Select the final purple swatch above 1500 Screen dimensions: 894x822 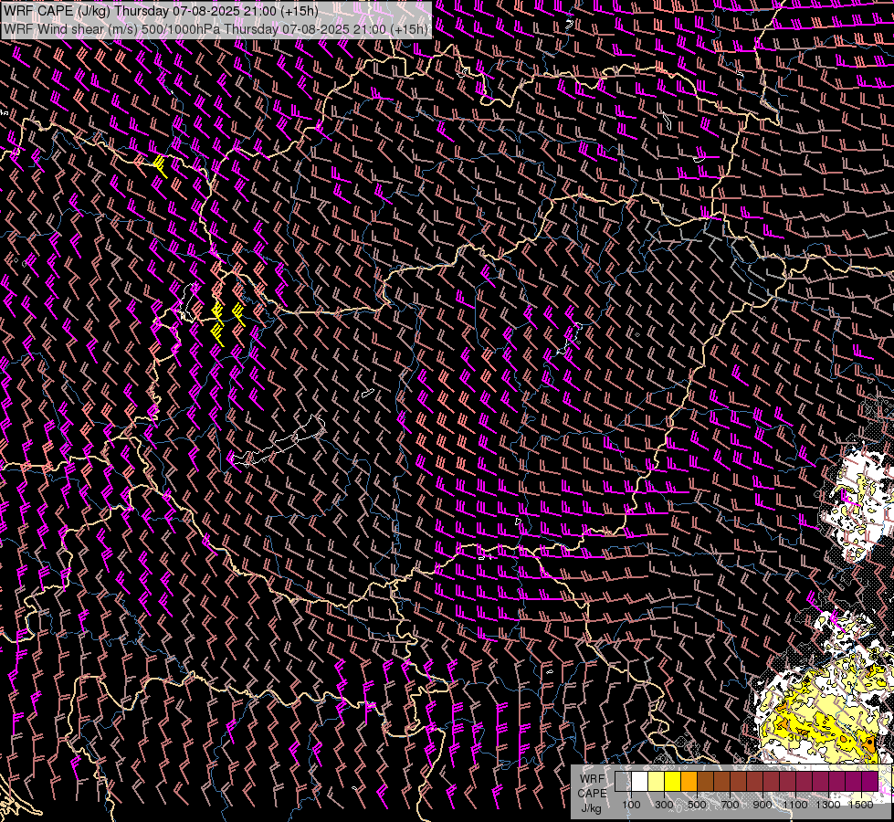(870, 782)
